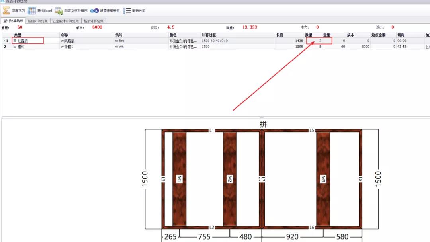
Task: Click the 撤销分组 list icon
Action: click(x=127, y=10)
